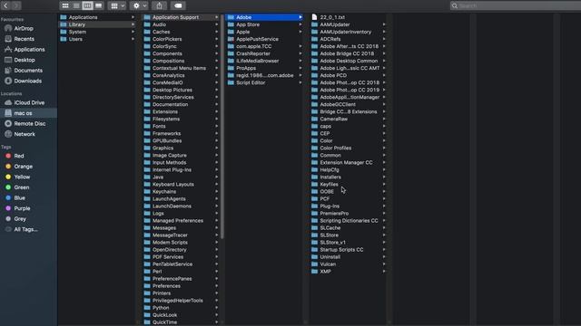
Task: Switch to column view in toolbar
Action: (87, 5)
